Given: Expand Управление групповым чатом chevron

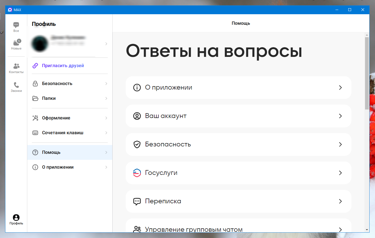Looking at the screenshot, I should [340, 229].
